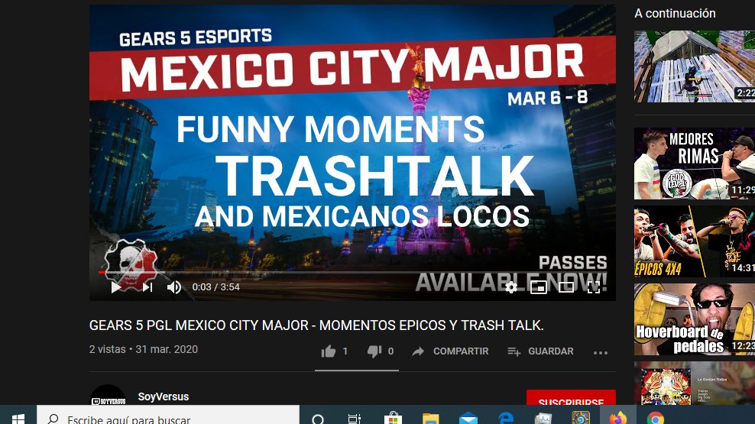Viewport: 755px width, 424px height.
Task: Switch to theater mode
Action: [x=565, y=287]
